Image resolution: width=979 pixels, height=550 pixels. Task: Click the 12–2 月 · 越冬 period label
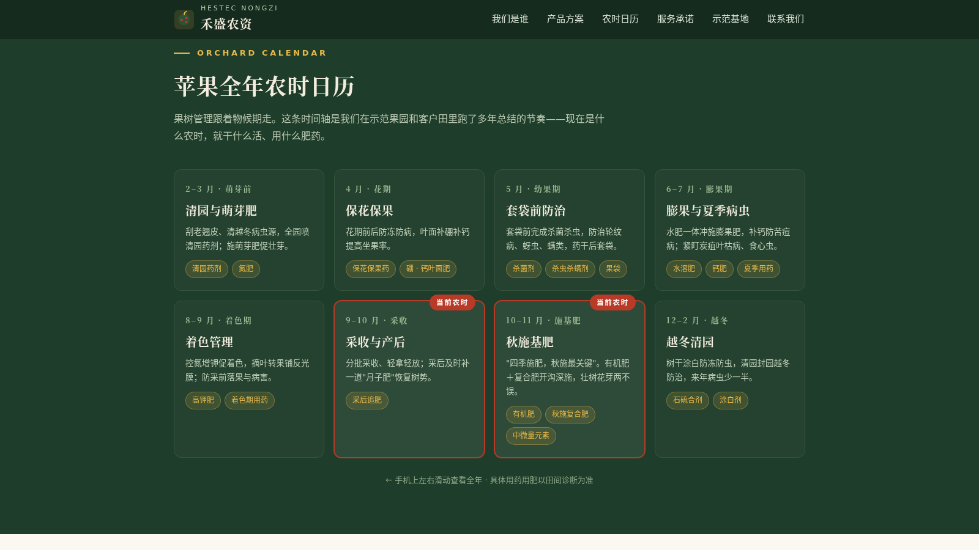(698, 321)
